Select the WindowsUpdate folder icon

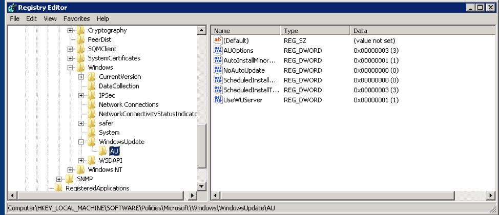(92, 142)
